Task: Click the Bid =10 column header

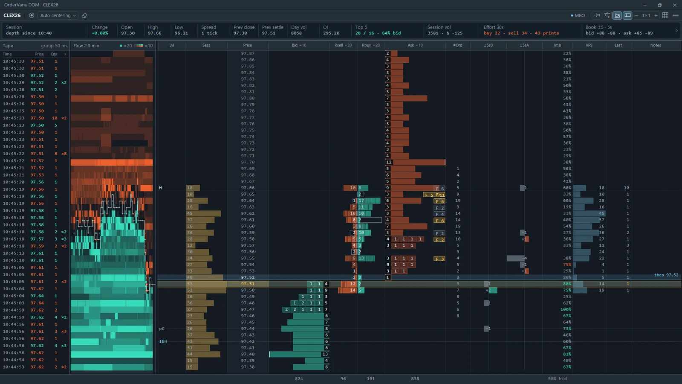Action: pyautogui.click(x=299, y=45)
